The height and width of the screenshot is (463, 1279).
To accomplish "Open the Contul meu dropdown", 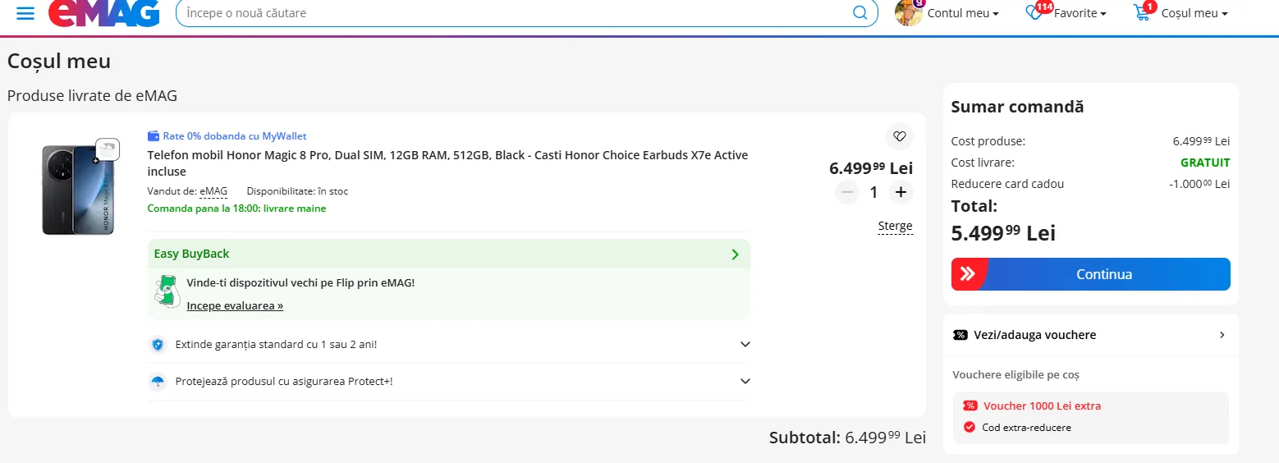I will pyautogui.click(x=963, y=13).
